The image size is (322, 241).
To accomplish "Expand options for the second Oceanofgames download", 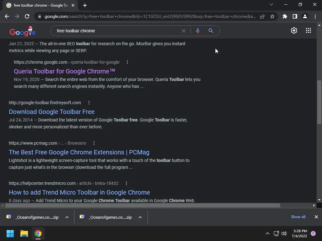I will coord(140,217).
